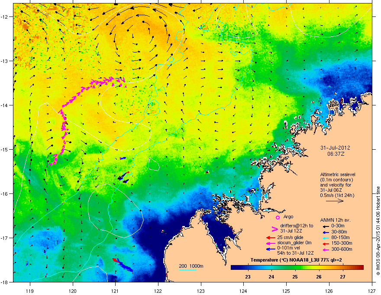
Task: Click the -13 latitude tick label
Action: [5, 61]
